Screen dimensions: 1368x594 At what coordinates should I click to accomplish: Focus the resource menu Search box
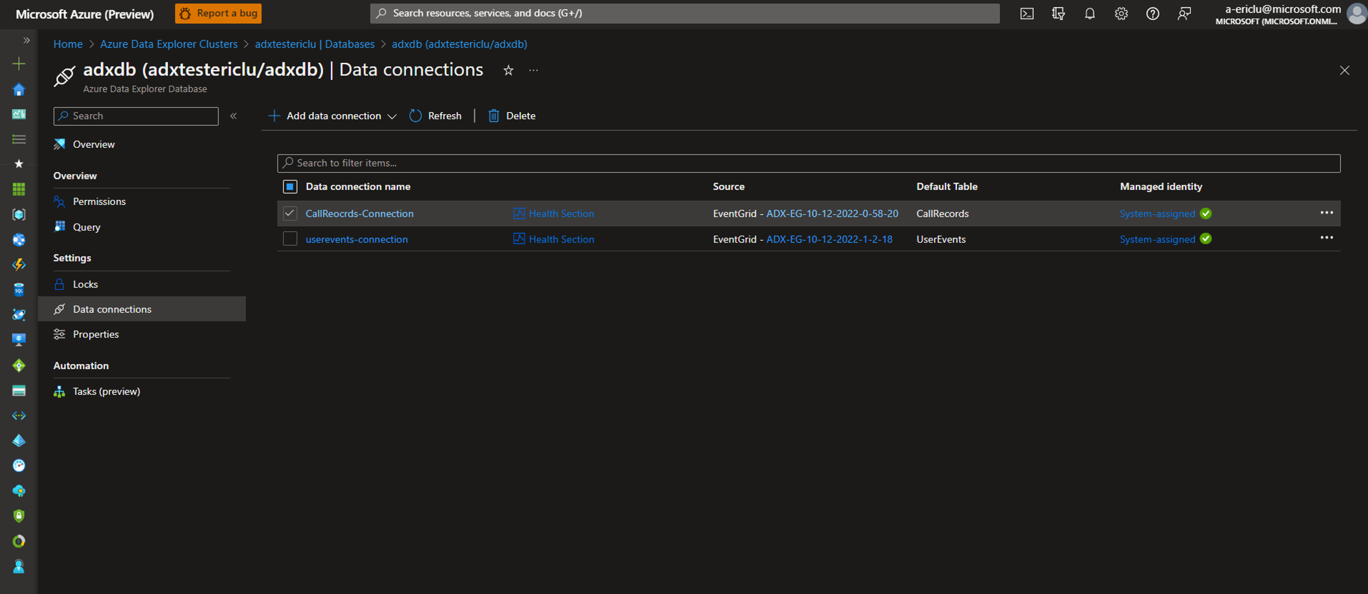(136, 116)
